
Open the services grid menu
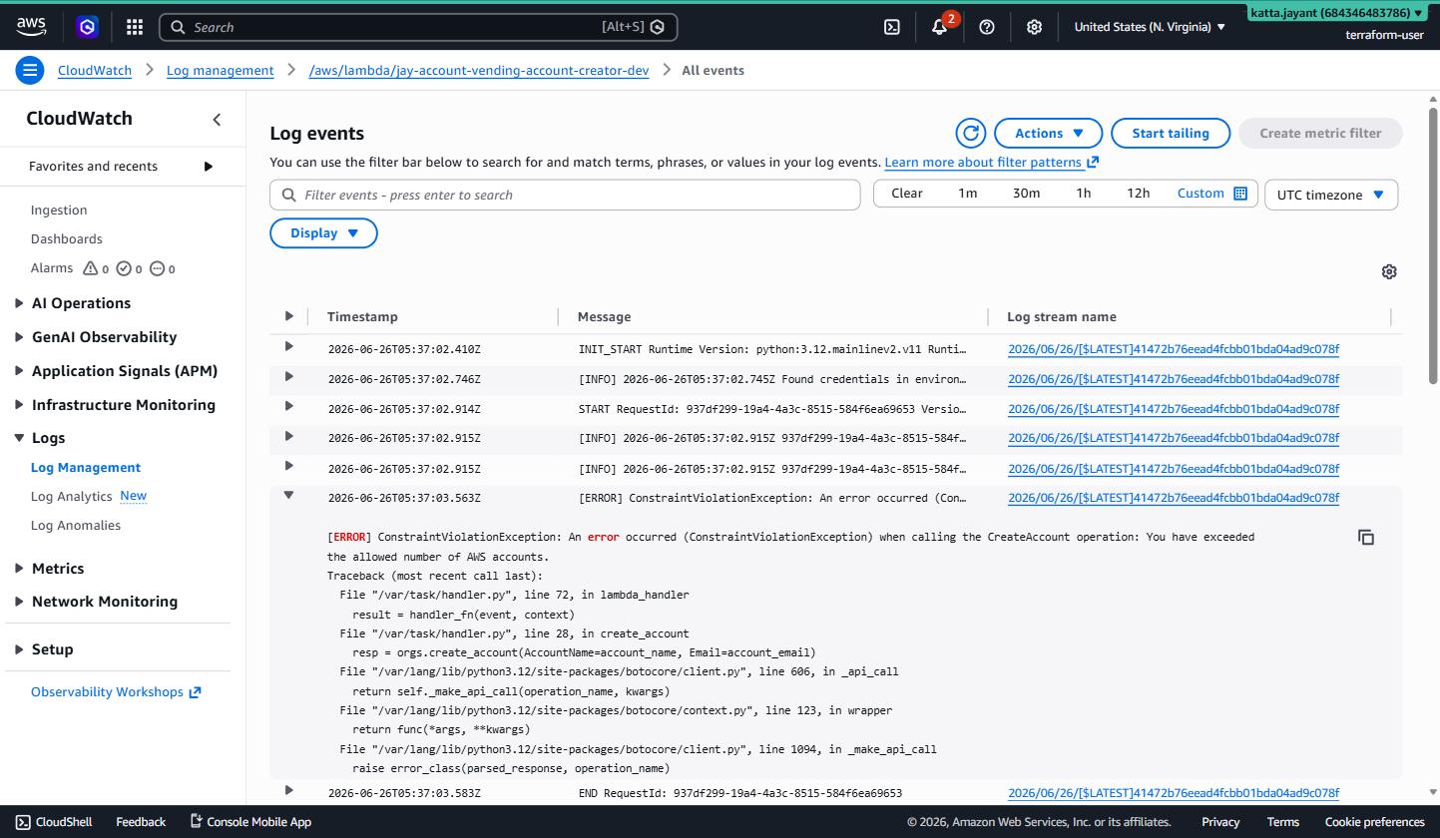point(135,27)
